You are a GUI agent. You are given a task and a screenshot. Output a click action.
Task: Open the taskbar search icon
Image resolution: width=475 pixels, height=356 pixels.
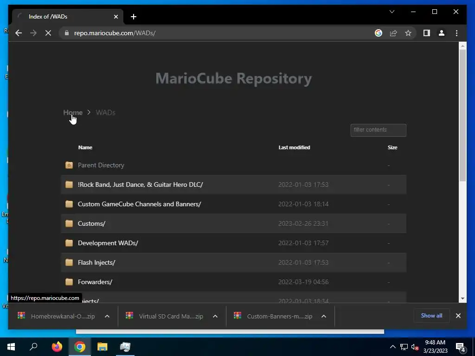point(33,347)
